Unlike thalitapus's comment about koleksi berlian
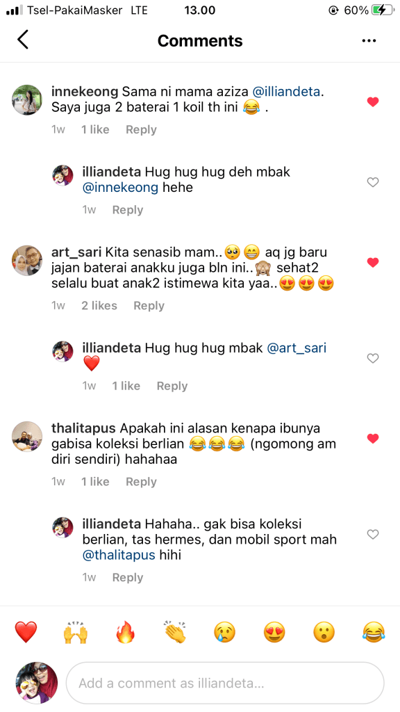This screenshot has height=712, width=400. click(x=373, y=439)
